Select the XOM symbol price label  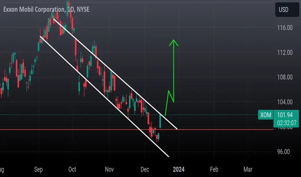[265, 115]
